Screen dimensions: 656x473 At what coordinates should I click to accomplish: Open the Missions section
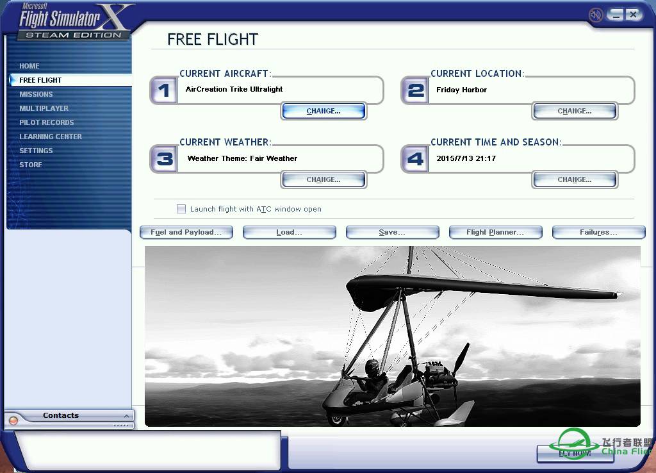tap(36, 94)
